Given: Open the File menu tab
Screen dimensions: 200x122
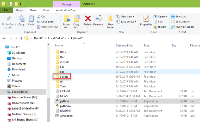Looking at the screenshot, I should point(6,10).
